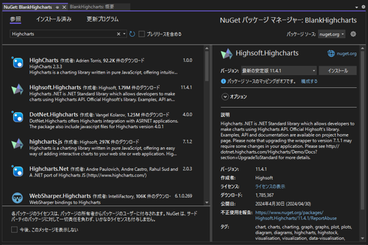
Task: Click the package list scroll down arrow
Action: [207, 202]
